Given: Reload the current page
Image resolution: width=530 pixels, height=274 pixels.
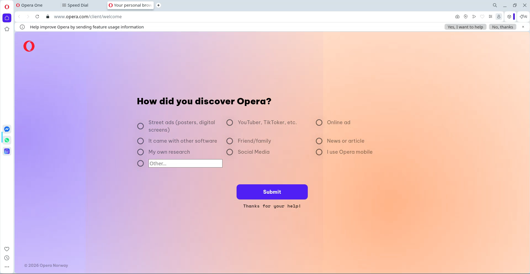Looking at the screenshot, I should coord(37,17).
